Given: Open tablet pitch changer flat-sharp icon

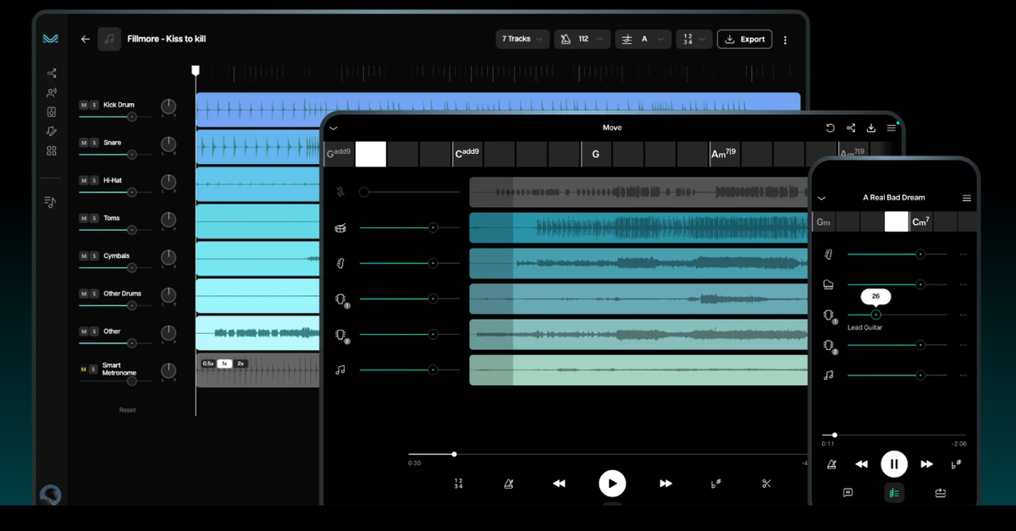Looking at the screenshot, I should click(715, 484).
